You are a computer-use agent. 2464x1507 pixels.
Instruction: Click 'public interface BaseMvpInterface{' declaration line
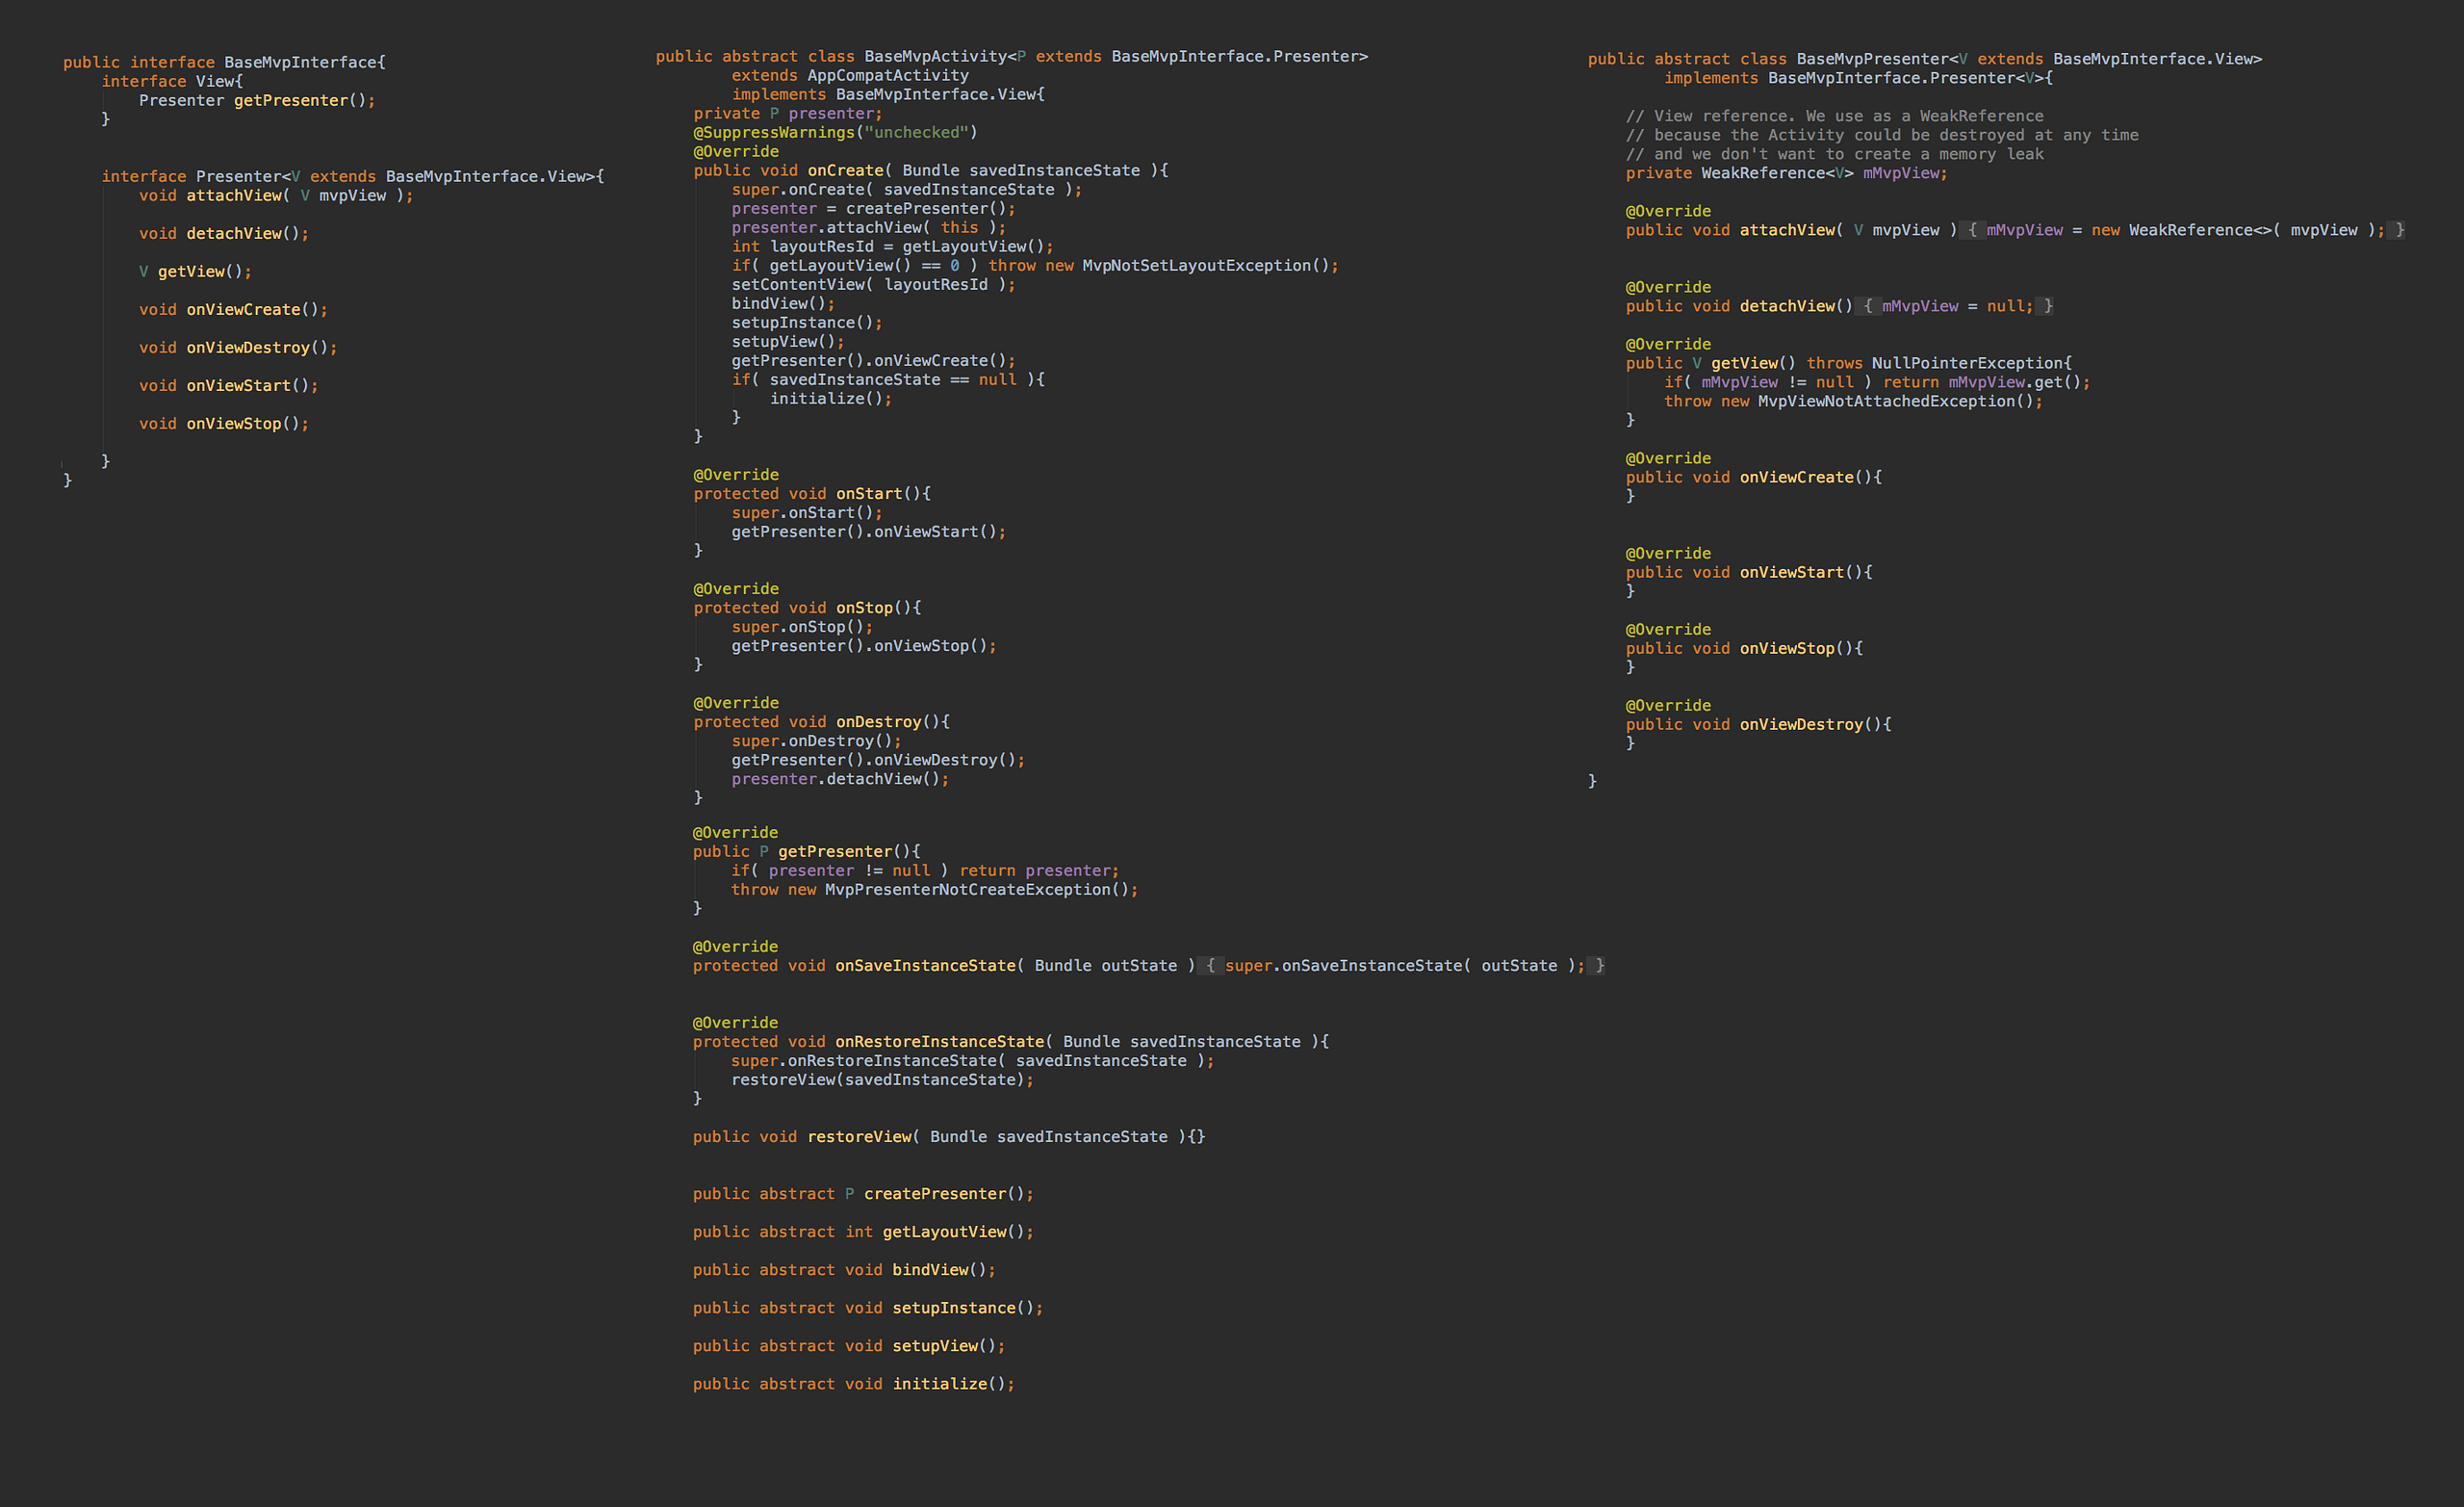pyautogui.click(x=224, y=62)
